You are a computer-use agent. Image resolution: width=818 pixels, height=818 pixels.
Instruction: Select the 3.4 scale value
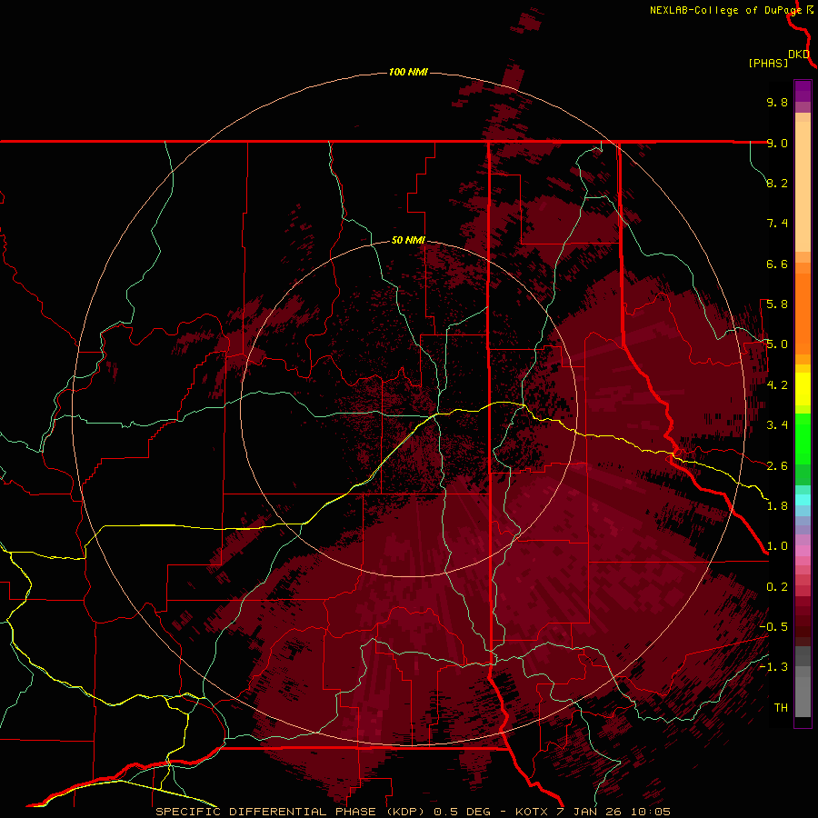point(777,425)
